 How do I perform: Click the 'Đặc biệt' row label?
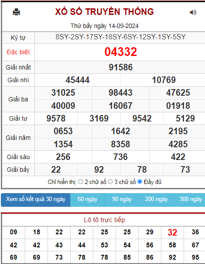18,52
